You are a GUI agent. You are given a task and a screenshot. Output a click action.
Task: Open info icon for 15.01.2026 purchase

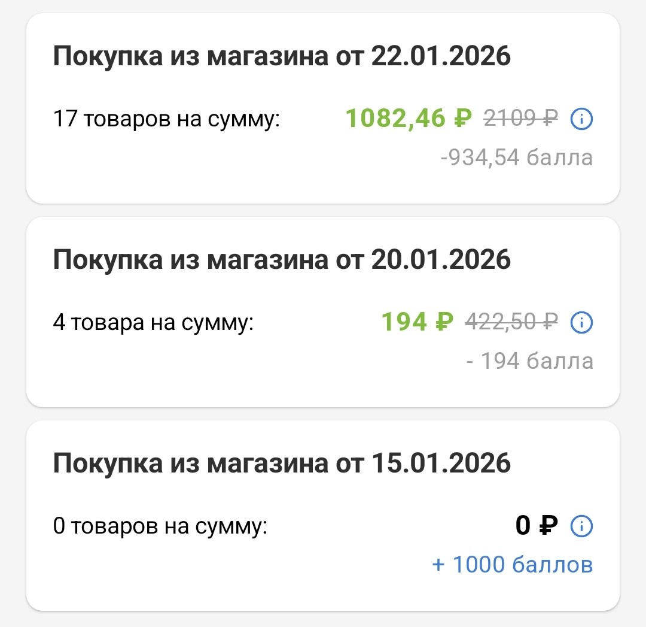(x=581, y=527)
